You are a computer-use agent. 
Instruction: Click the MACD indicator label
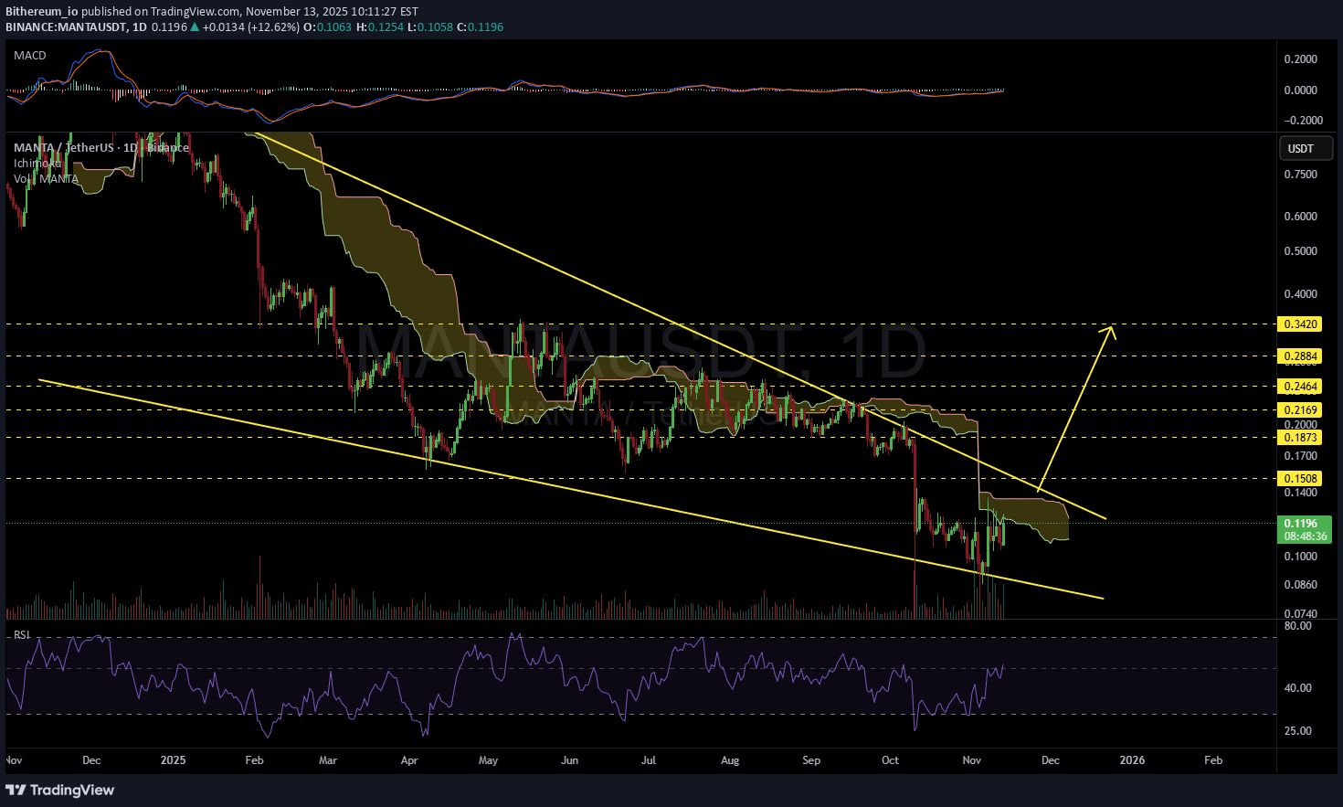tap(29, 56)
